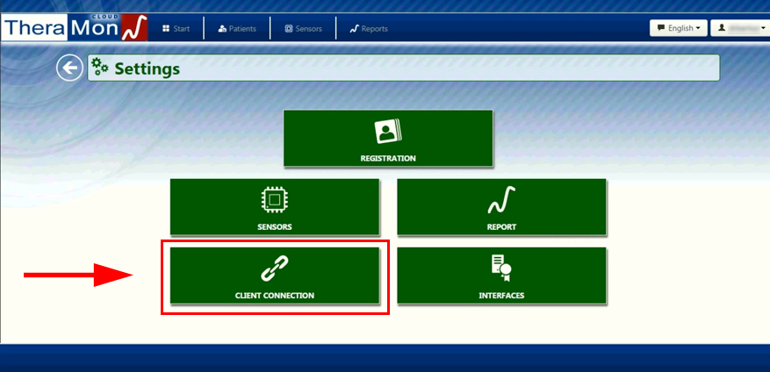The width and height of the screenshot is (770, 372).
Task: Click the gears icon in the Settings header
Action: pos(101,68)
